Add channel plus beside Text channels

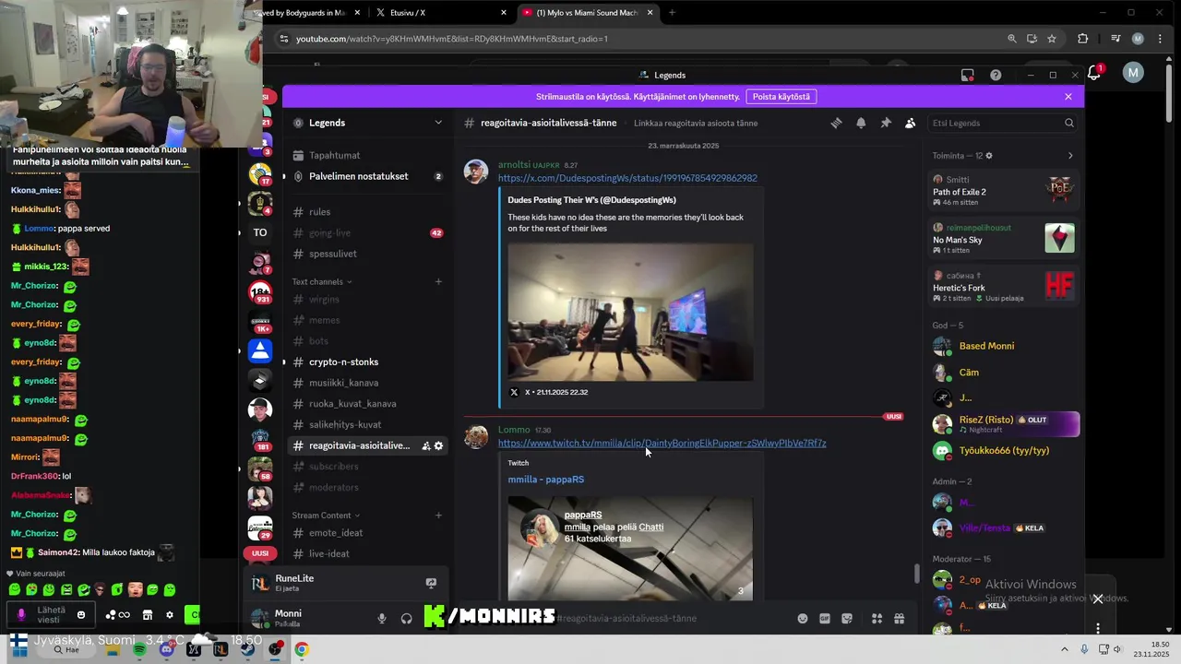[438, 281]
